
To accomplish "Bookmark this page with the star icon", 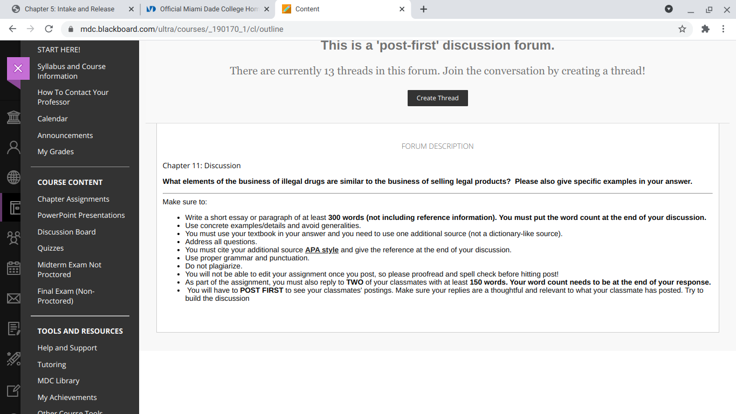I will pos(682,29).
